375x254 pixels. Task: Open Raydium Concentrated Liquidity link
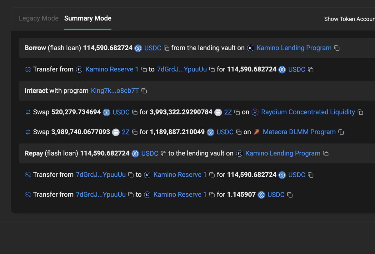point(308,112)
